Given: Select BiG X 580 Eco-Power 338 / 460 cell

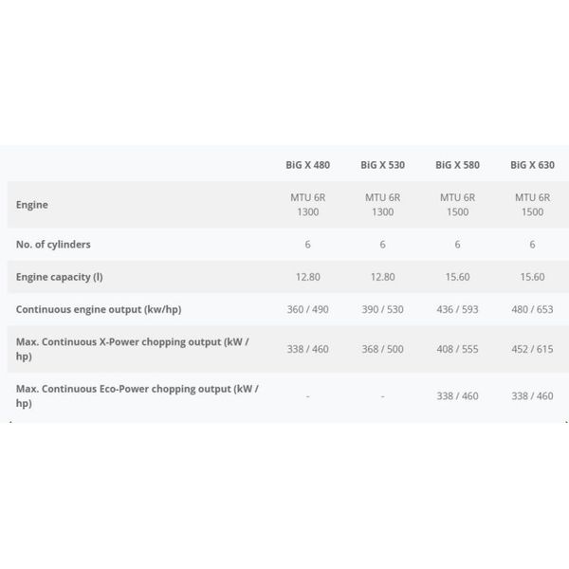Looking at the screenshot, I should [x=458, y=395].
